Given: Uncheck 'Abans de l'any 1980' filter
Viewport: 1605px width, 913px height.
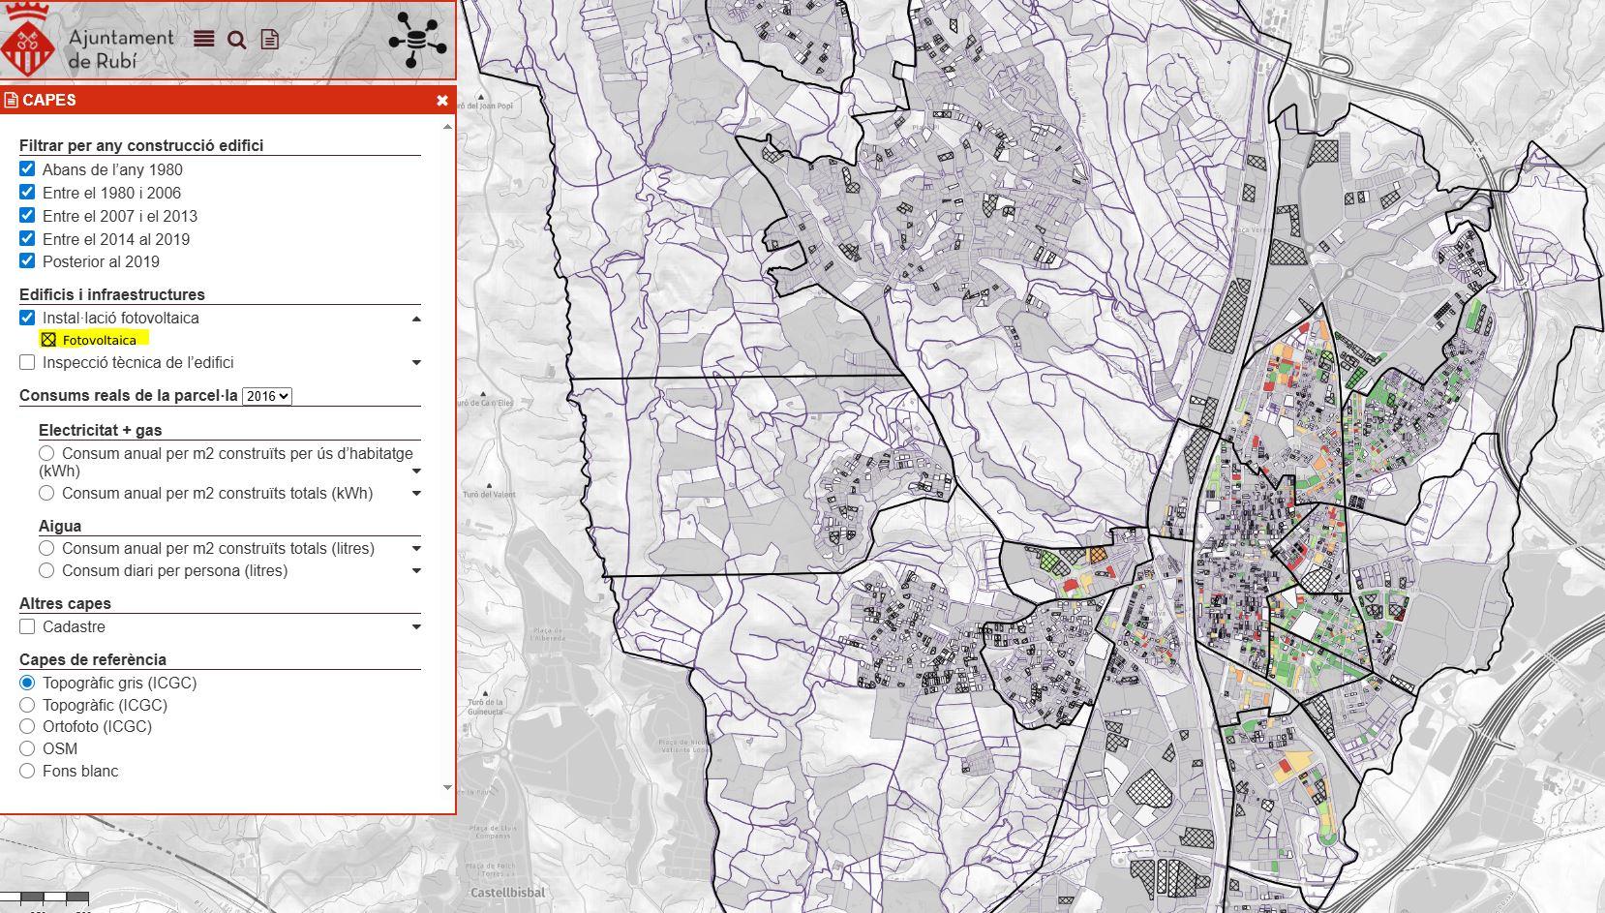Looking at the screenshot, I should click(27, 169).
